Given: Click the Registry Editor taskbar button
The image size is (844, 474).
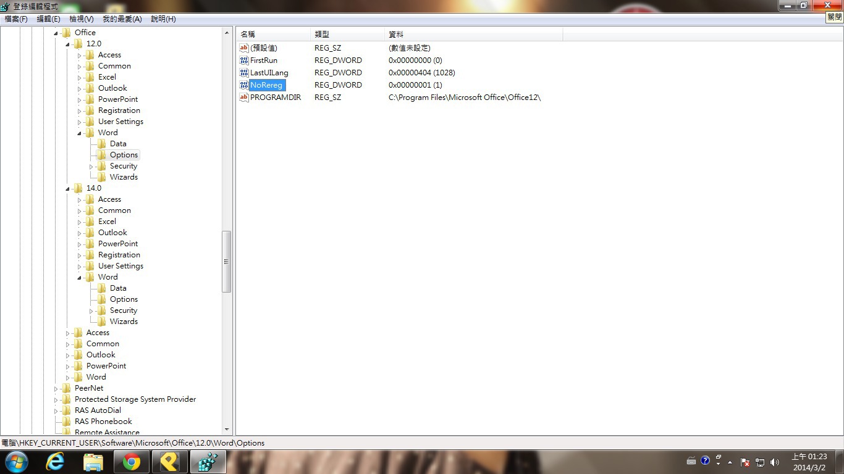Looking at the screenshot, I should tap(208, 462).
